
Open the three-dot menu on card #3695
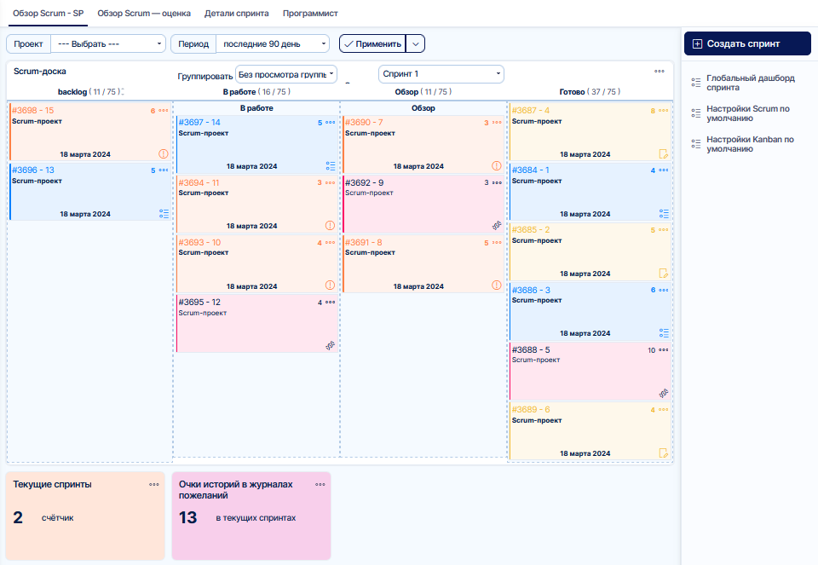[331, 303]
